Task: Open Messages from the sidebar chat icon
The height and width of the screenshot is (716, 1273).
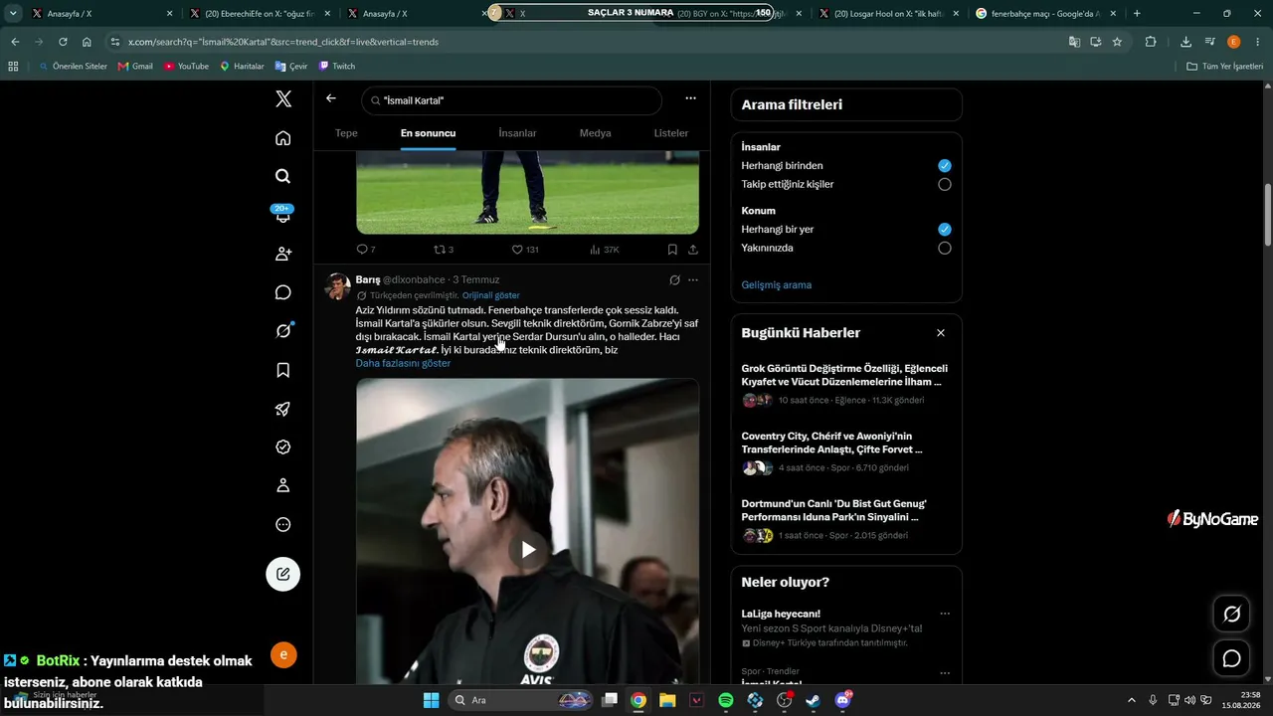Action: click(283, 292)
